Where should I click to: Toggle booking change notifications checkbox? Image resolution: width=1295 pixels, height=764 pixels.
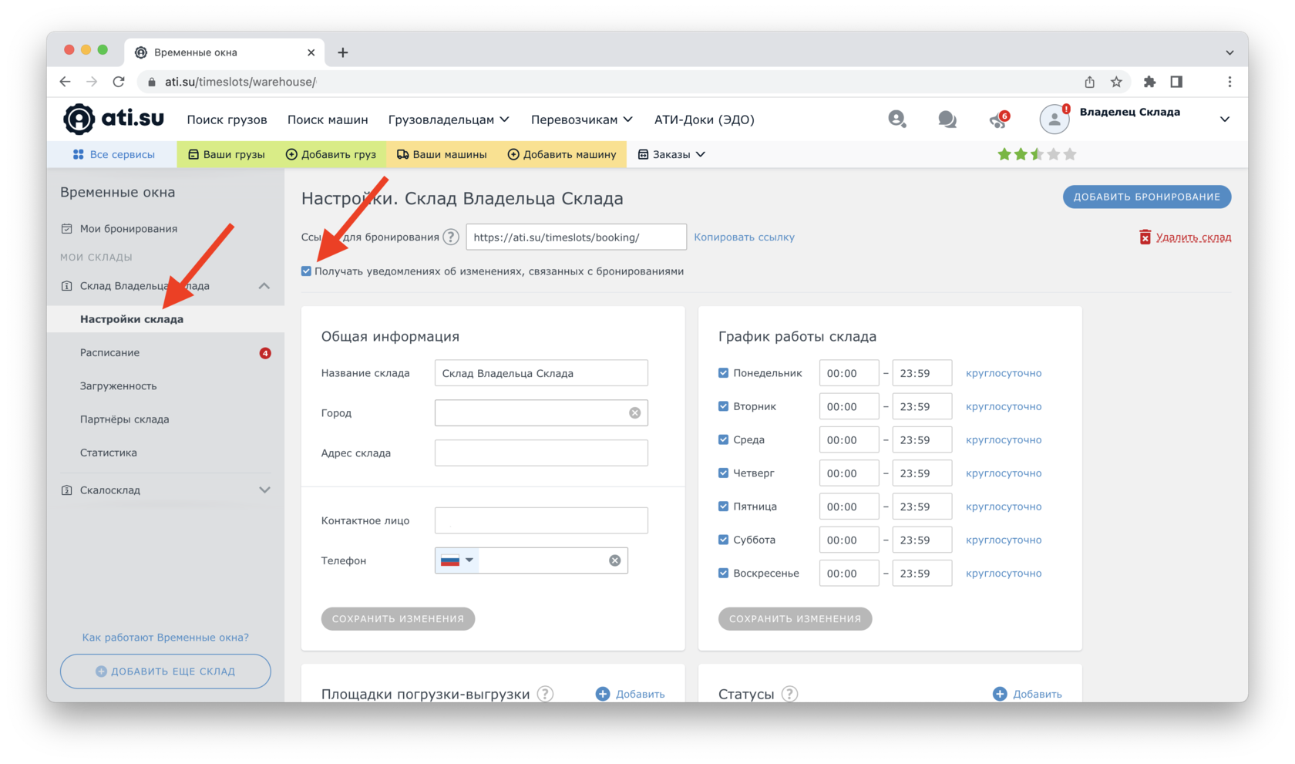[306, 271]
